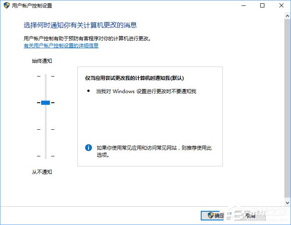291x225 pixels.
Task: Click the 从不通知 label
Action: (42, 172)
